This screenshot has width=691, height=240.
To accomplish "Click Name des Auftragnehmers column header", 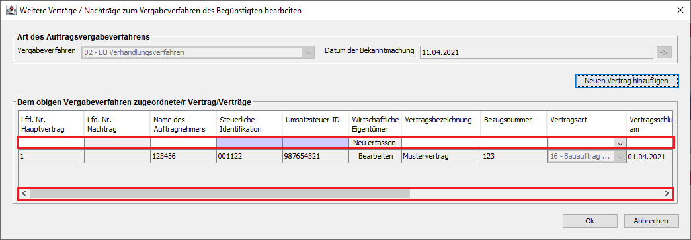I will tap(183, 124).
